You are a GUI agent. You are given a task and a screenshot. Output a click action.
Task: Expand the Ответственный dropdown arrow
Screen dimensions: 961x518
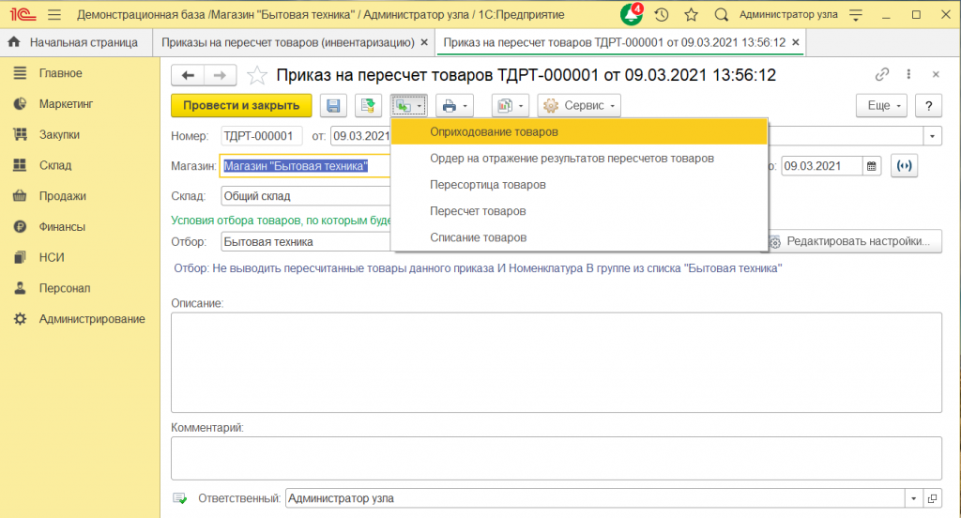[x=913, y=498]
